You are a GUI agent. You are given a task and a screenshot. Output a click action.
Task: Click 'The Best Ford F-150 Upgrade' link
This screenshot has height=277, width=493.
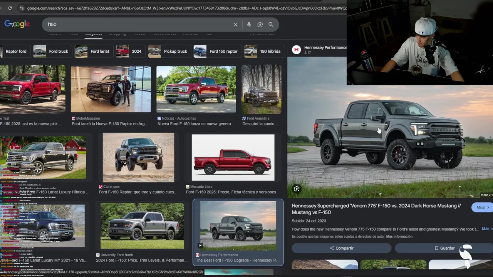tap(238, 260)
